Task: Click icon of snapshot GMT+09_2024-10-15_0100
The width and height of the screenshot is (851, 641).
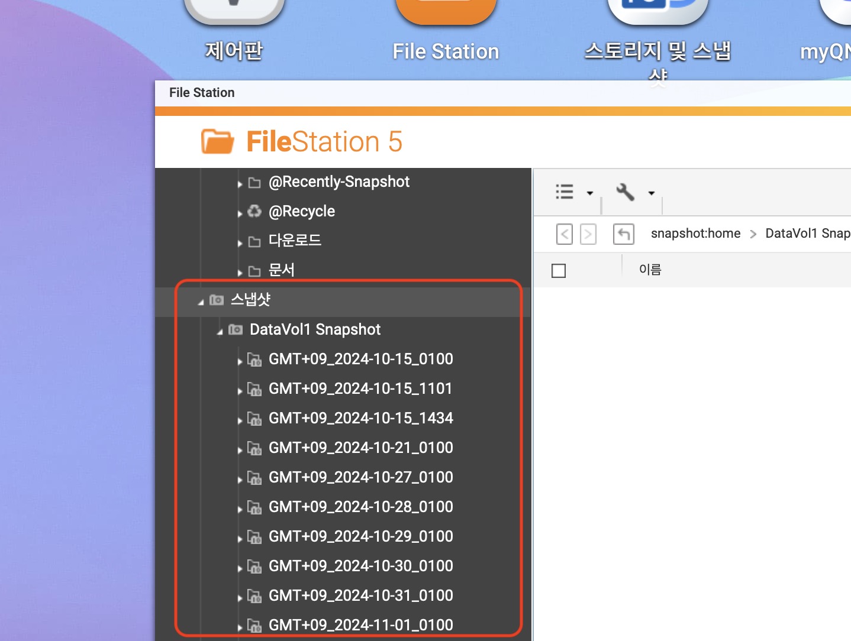Action: click(x=254, y=360)
